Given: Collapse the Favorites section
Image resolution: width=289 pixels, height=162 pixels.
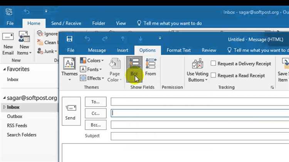Looking at the screenshot, I should coord(4,69).
